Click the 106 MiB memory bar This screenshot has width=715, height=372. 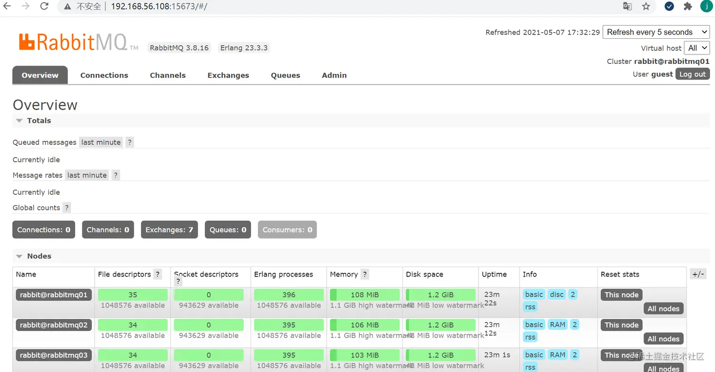coord(365,325)
